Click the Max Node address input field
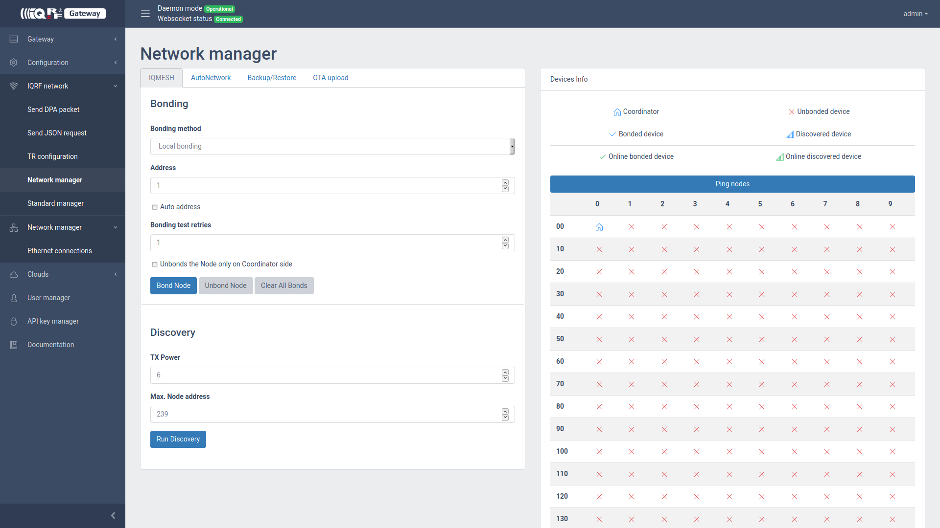The height and width of the screenshot is (528, 940). pos(331,414)
